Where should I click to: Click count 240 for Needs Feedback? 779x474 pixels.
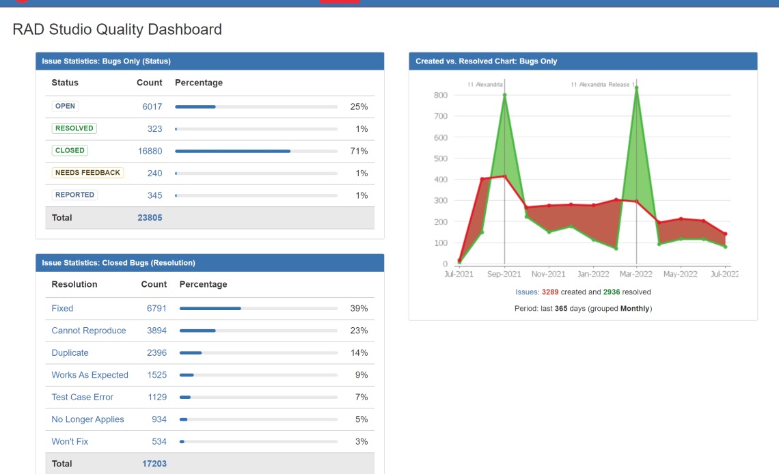tap(154, 173)
